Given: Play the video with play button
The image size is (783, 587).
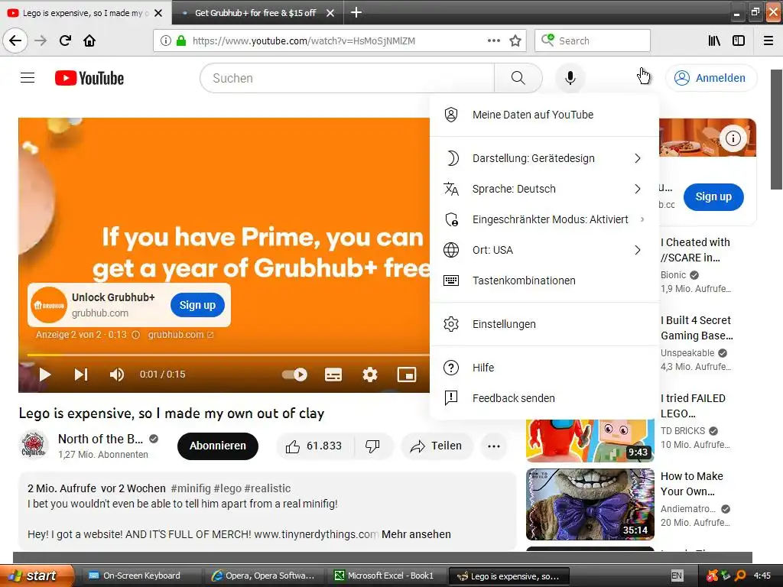Looking at the screenshot, I should pyautogui.click(x=45, y=375).
